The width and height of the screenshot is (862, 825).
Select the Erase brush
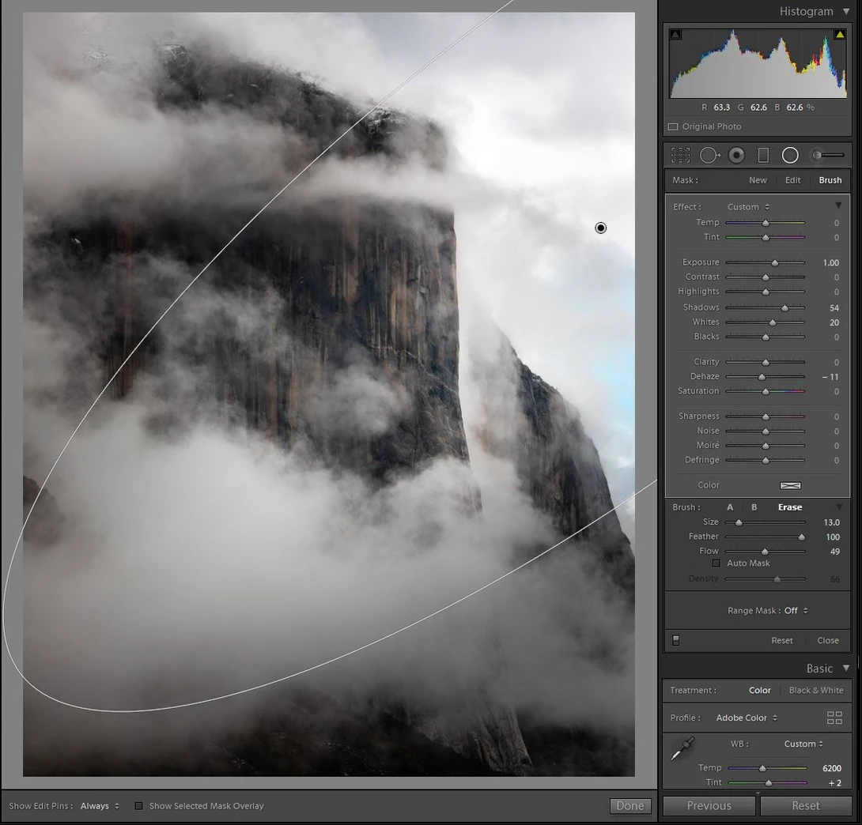[x=790, y=507]
